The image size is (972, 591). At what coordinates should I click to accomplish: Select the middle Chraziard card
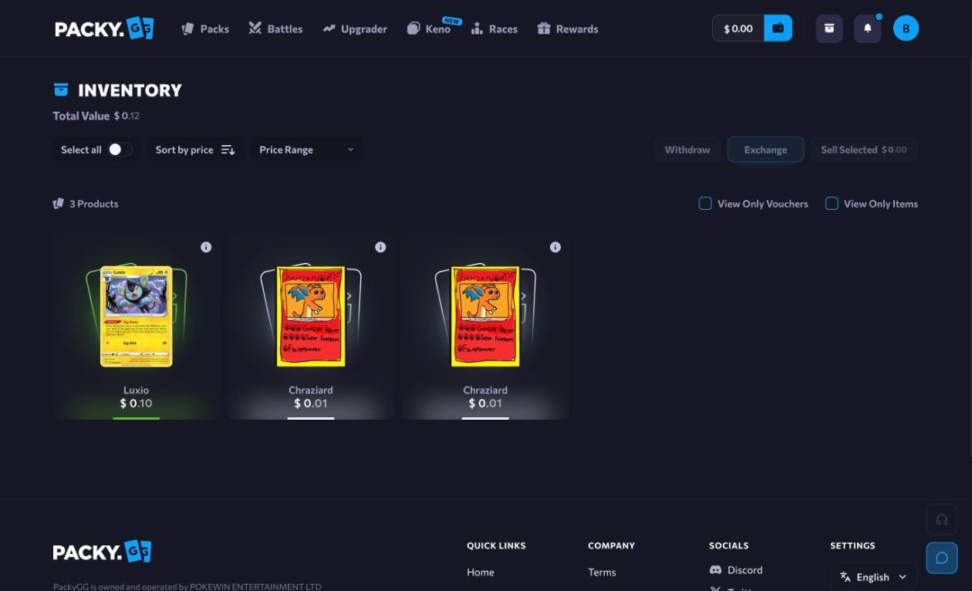(311, 326)
